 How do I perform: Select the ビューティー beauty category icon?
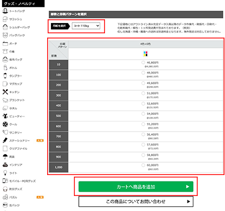[x=5, y=116]
